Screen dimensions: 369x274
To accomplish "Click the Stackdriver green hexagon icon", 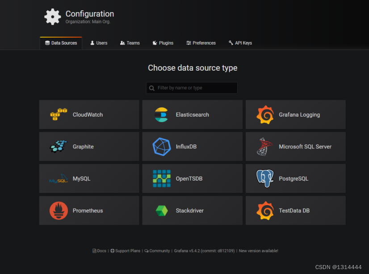I will click(x=162, y=211).
